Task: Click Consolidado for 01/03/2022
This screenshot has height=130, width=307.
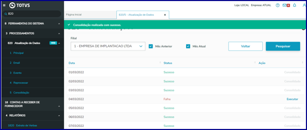Action: point(292,72)
